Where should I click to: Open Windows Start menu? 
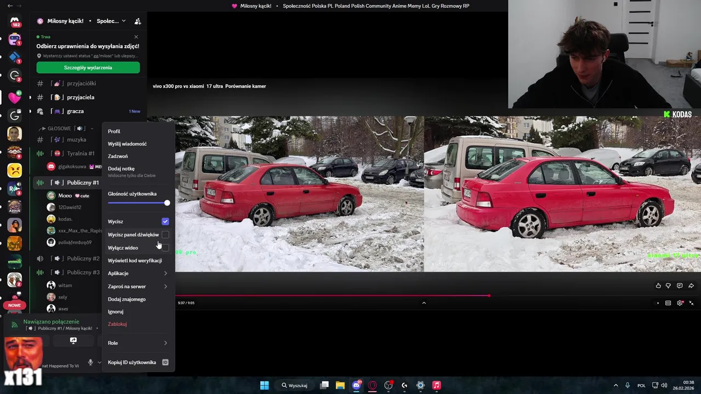[x=265, y=385]
